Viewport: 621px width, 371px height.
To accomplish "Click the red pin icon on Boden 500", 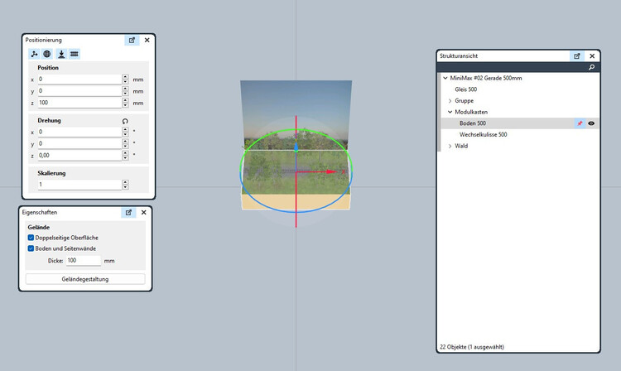I will point(580,123).
